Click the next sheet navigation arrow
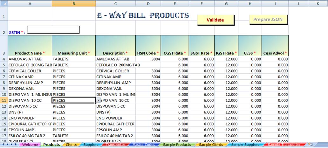This screenshot has height=148, width=328. click(x=12, y=145)
